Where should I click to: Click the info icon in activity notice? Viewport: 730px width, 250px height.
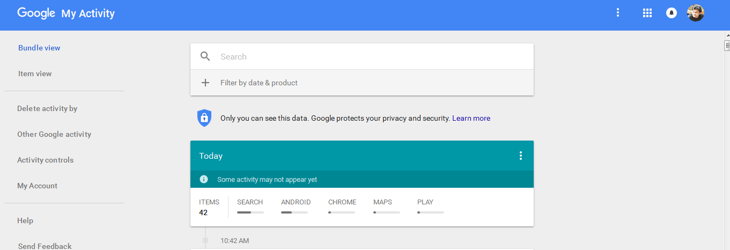pyautogui.click(x=204, y=179)
